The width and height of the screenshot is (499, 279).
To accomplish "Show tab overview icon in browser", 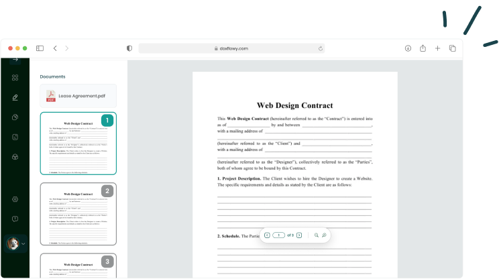I will pos(452,48).
